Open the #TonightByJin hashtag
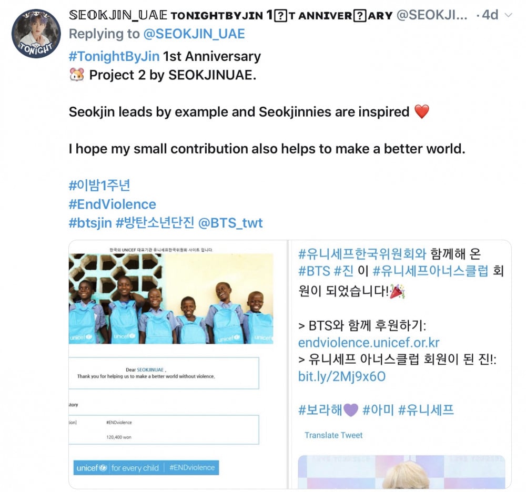The width and height of the screenshot is (526, 492). [x=114, y=56]
